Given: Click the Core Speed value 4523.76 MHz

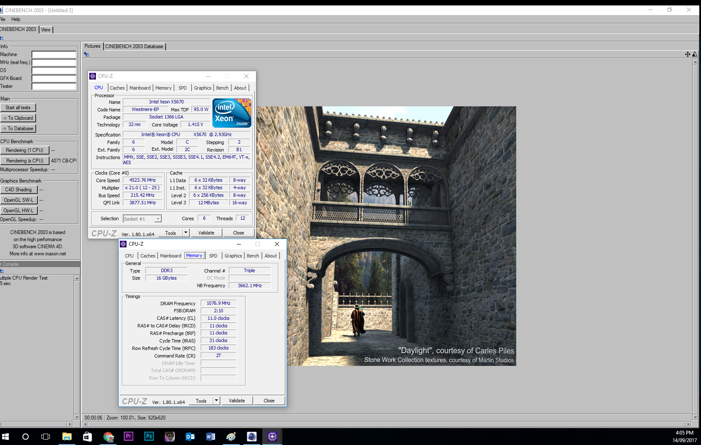Looking at the screenshot, I should 142,180.
